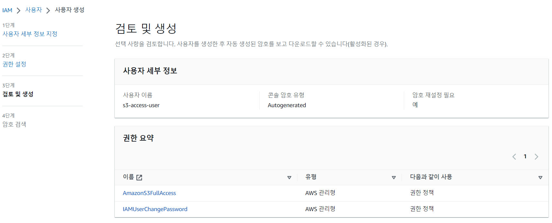Screen dimensions: 552x223
Task: Click the s3-access-user name value
Action: point(141,105)
